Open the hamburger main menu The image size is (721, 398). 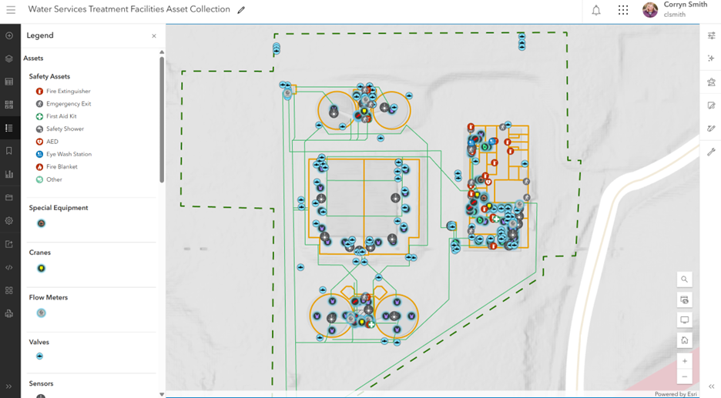click(x=11, y=10)
